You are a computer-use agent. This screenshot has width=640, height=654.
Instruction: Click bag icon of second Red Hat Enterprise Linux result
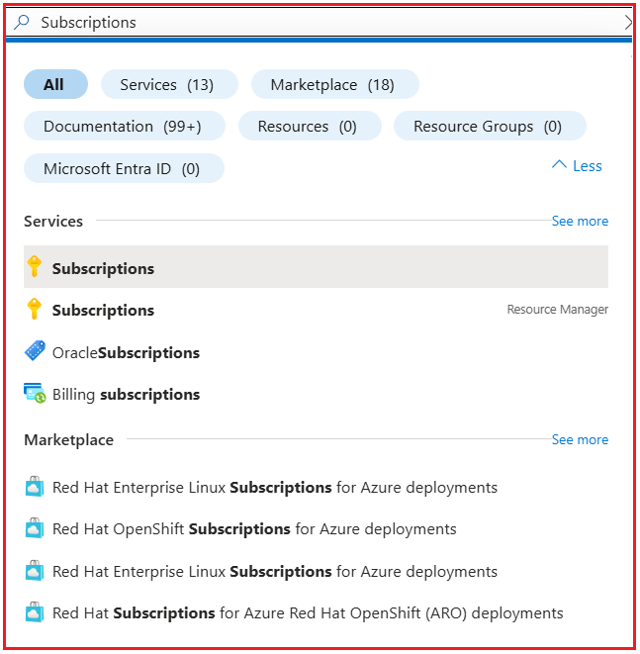click(35, 571)
